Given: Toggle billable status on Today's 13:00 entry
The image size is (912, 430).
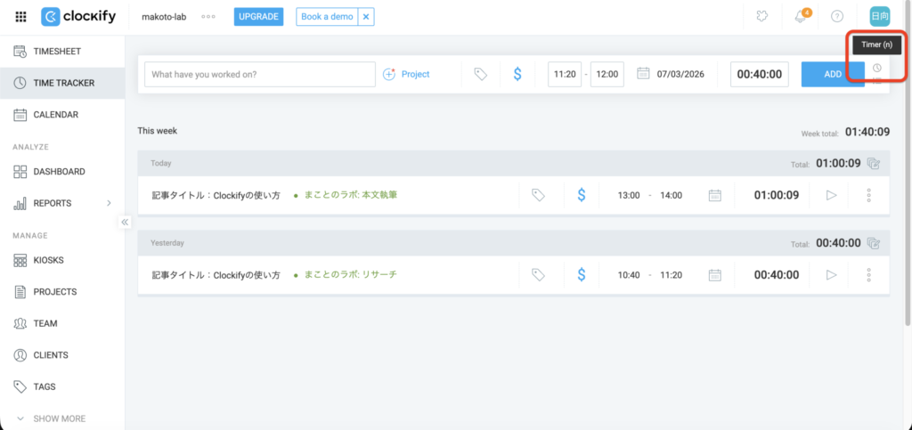Looking at the screenshot, I should coord(581,195).
